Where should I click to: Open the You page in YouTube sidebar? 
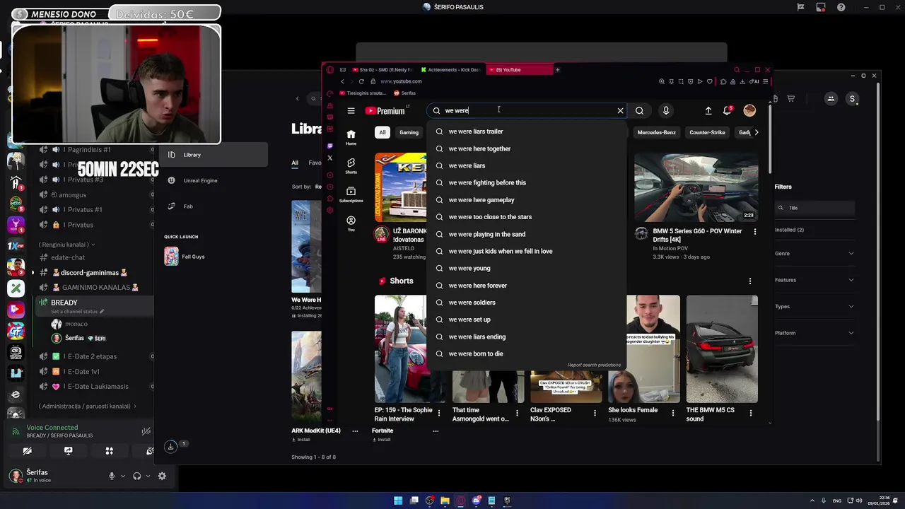351,224
